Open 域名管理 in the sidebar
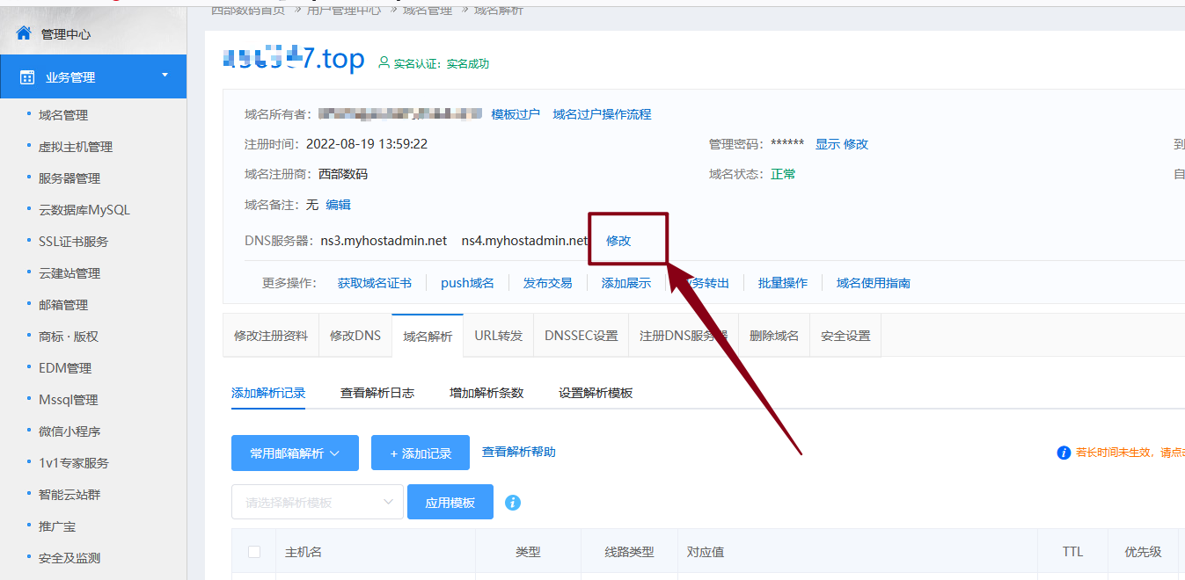Viewport: 1185px width, 580px height. tap(63, 115)
